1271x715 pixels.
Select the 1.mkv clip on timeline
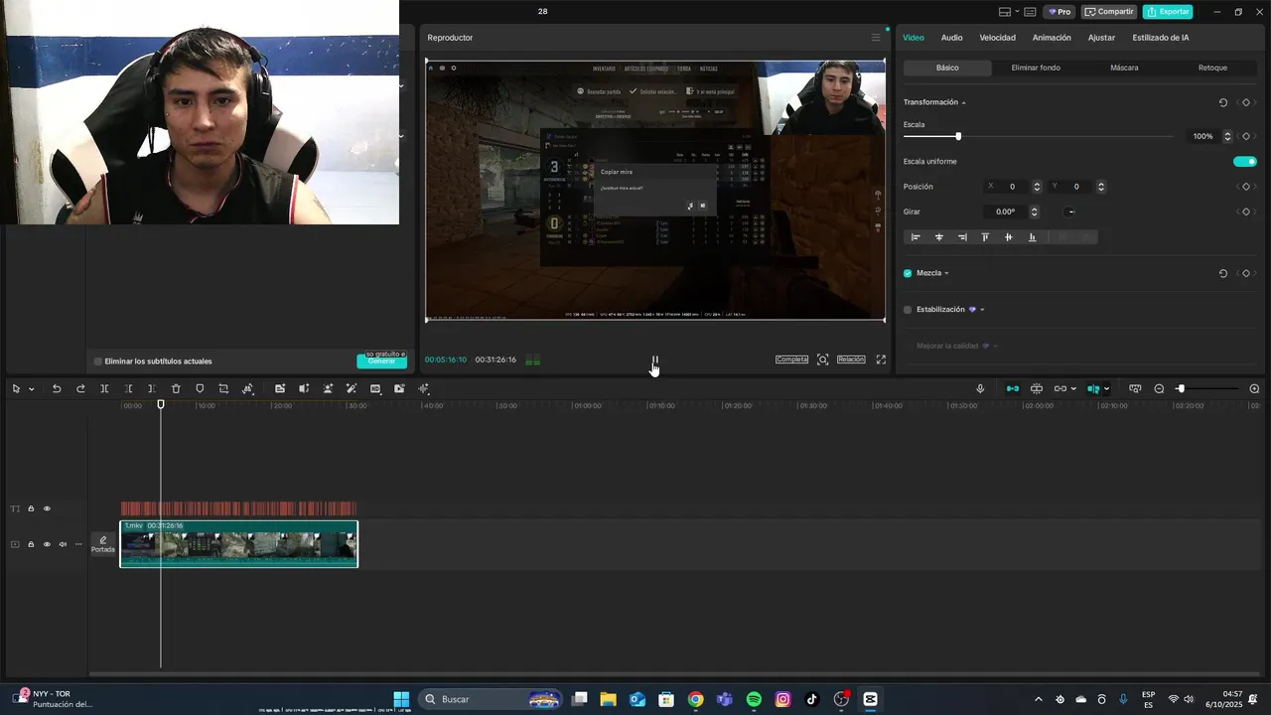tap(239, 544)
